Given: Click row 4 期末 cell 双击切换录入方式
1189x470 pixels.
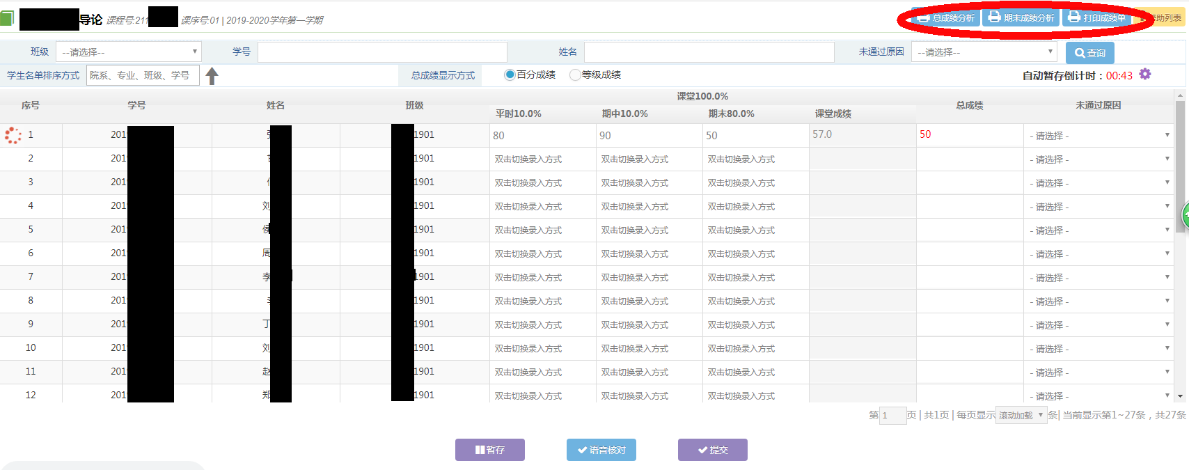Looking at the screenshot, I should (x=756, y=207).
